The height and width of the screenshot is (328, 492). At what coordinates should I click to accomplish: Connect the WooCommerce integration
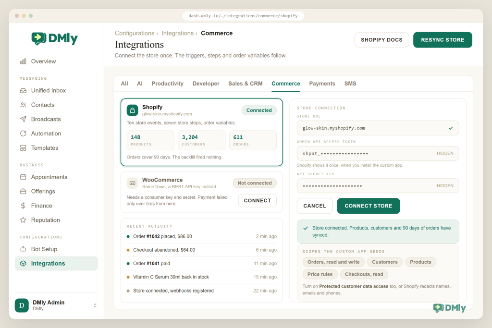coord(258,201)
